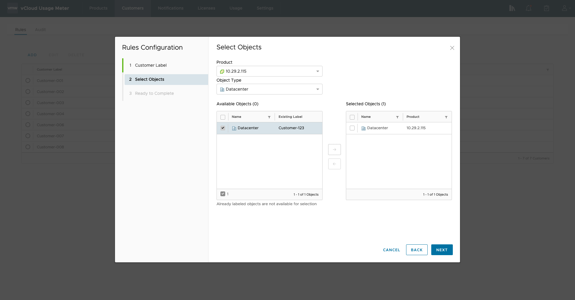Filter Selected Objects by Product column

[446, 117]
